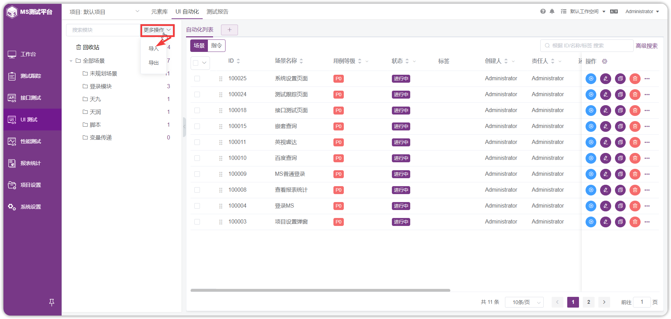Screen dimensions: 671x319
Task: Select checkbox for scenario 100015
Action: [x=197, y=126]
